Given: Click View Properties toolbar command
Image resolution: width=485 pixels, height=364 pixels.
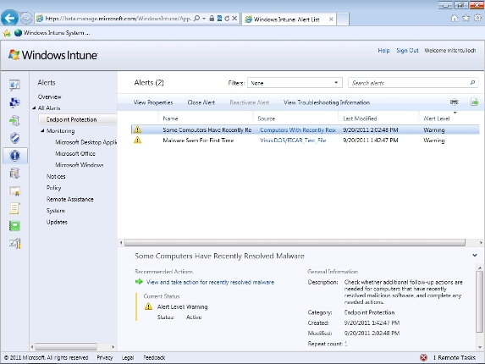Looking at the screenshot, I should point(153,102).
